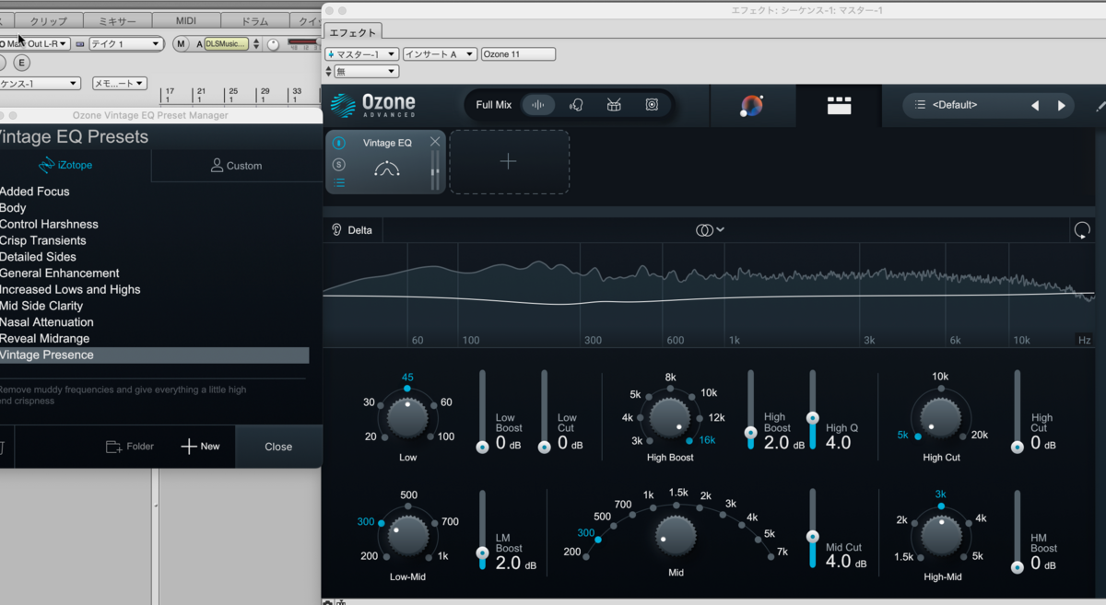This screenshot has height=605, width=1106.
Task: Toggle the E button in DAW toolbar
Action: [22, 63]
